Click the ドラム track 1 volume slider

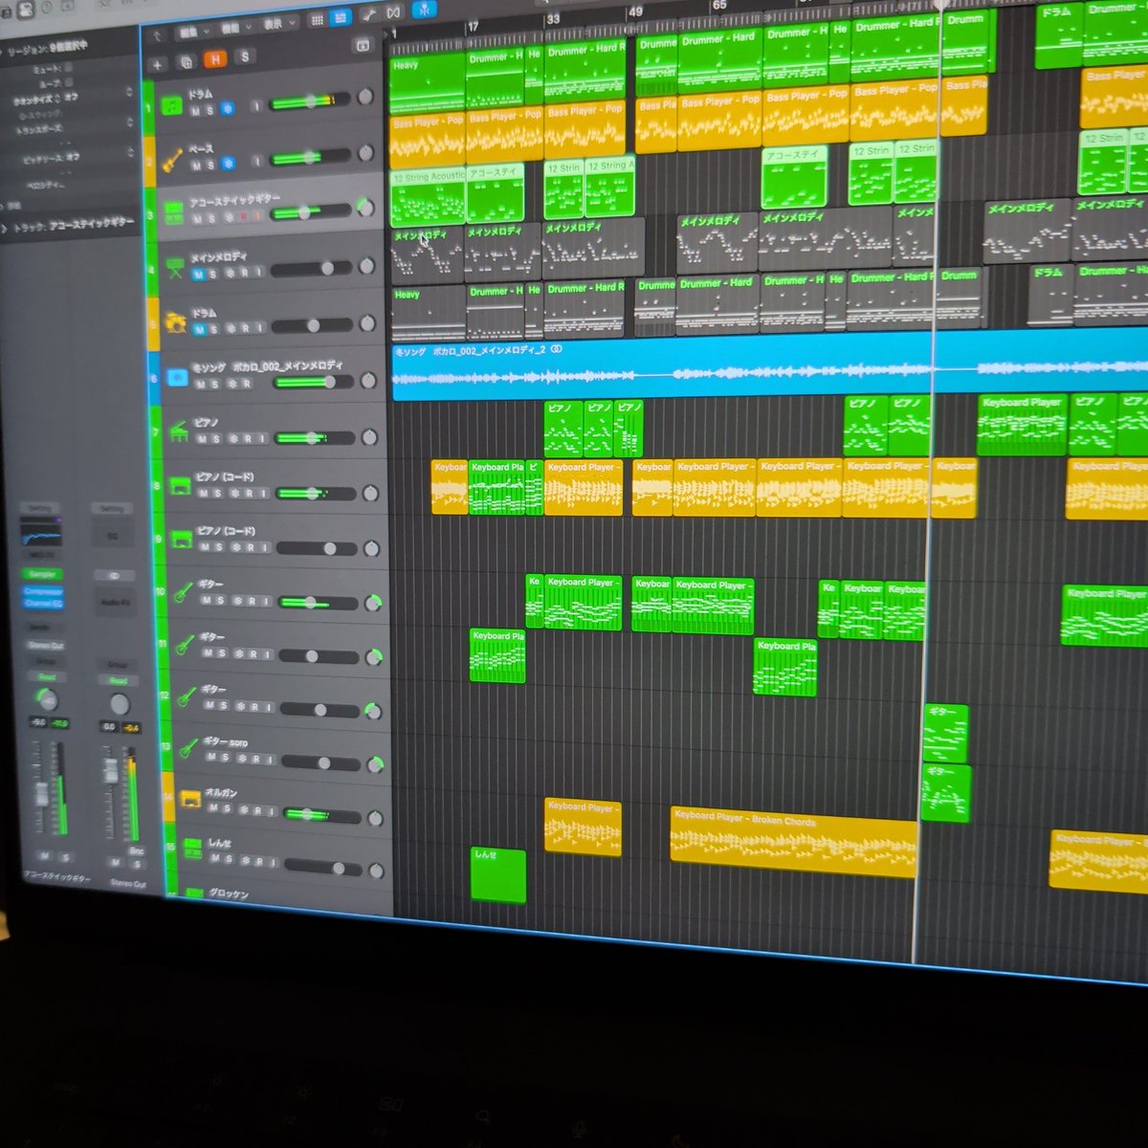(309, 99)
